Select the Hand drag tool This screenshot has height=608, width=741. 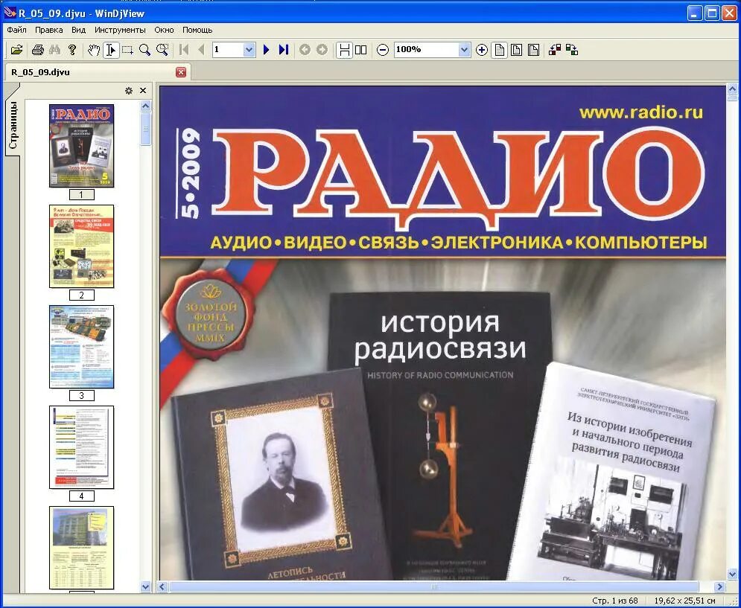(94, 50)
